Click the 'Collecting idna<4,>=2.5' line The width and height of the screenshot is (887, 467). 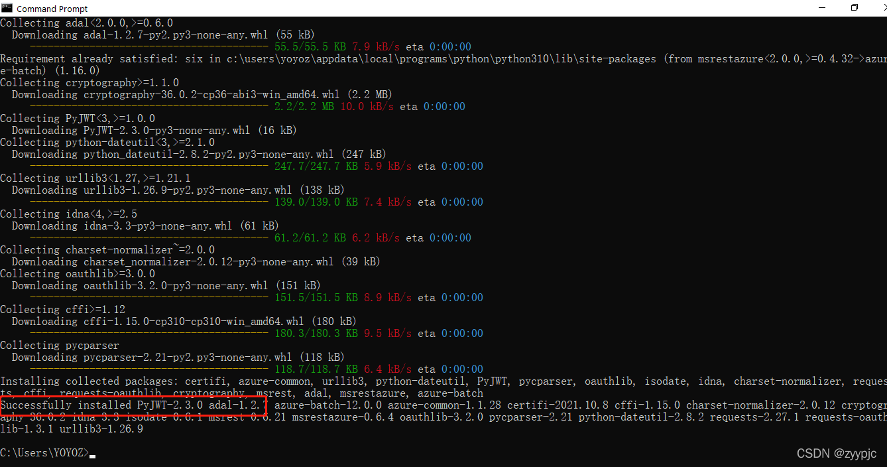69,214
